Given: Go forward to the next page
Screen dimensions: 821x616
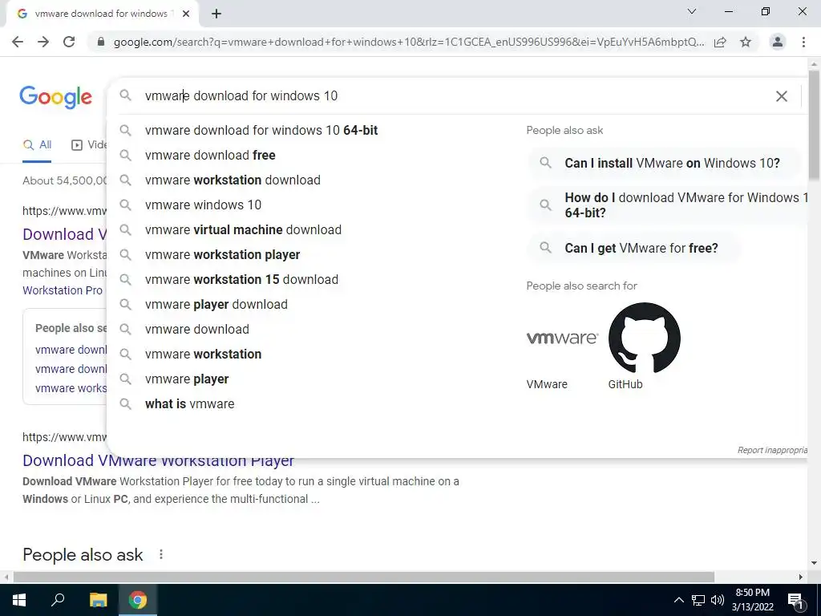Looking at the screenshot, I should point(43,42).
